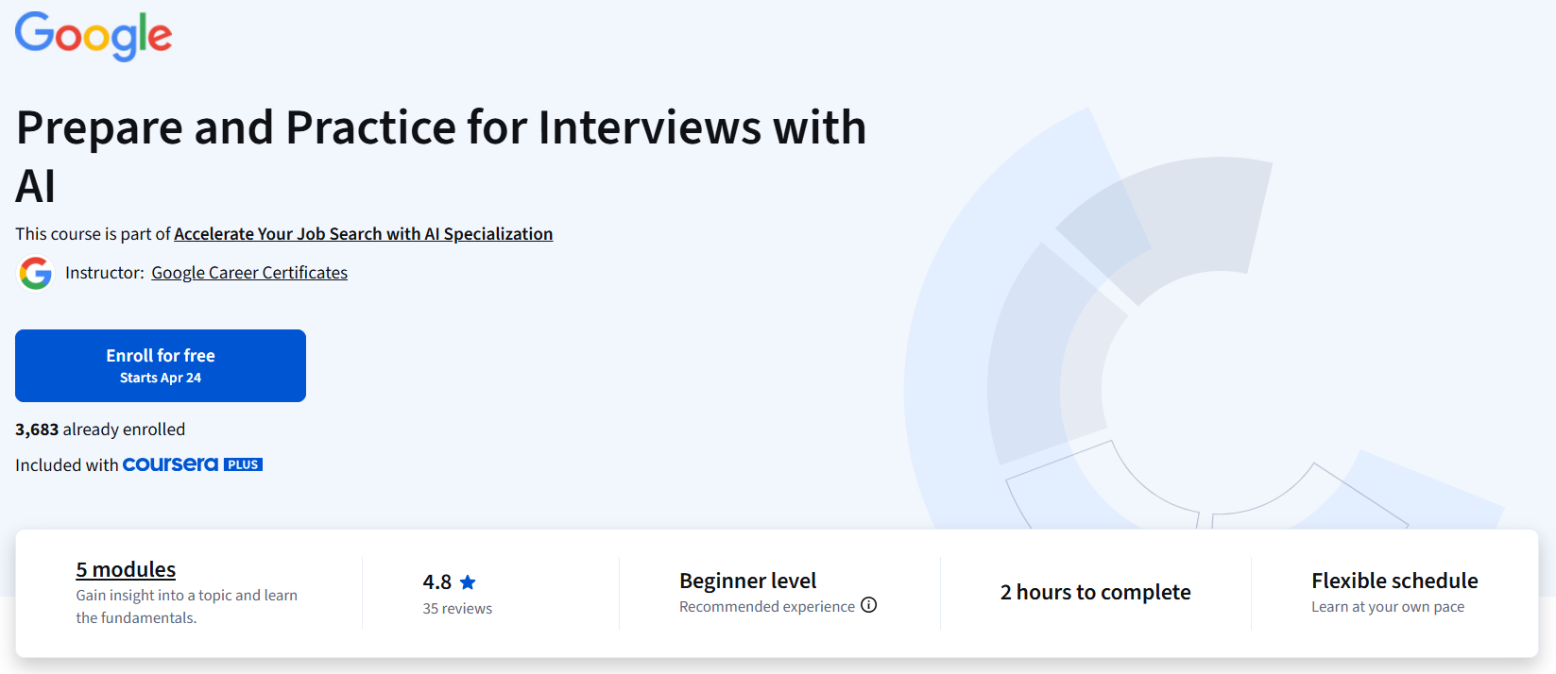Click the Instructor: label
The height and width of the screenshot is (674, 1556).
click(x=105, y=273)
